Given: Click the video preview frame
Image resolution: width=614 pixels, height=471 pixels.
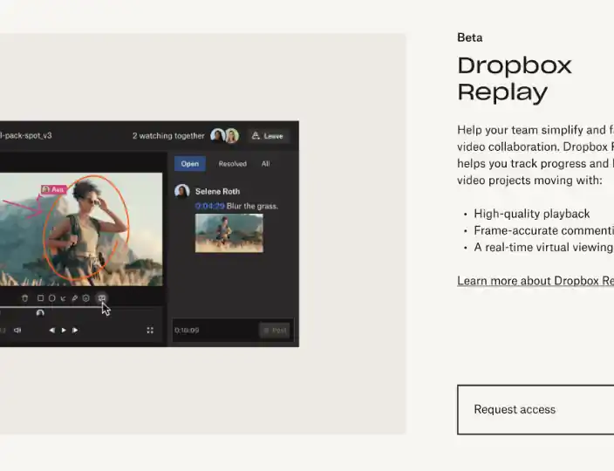Looking at the screenshot, I should [81, 229].
